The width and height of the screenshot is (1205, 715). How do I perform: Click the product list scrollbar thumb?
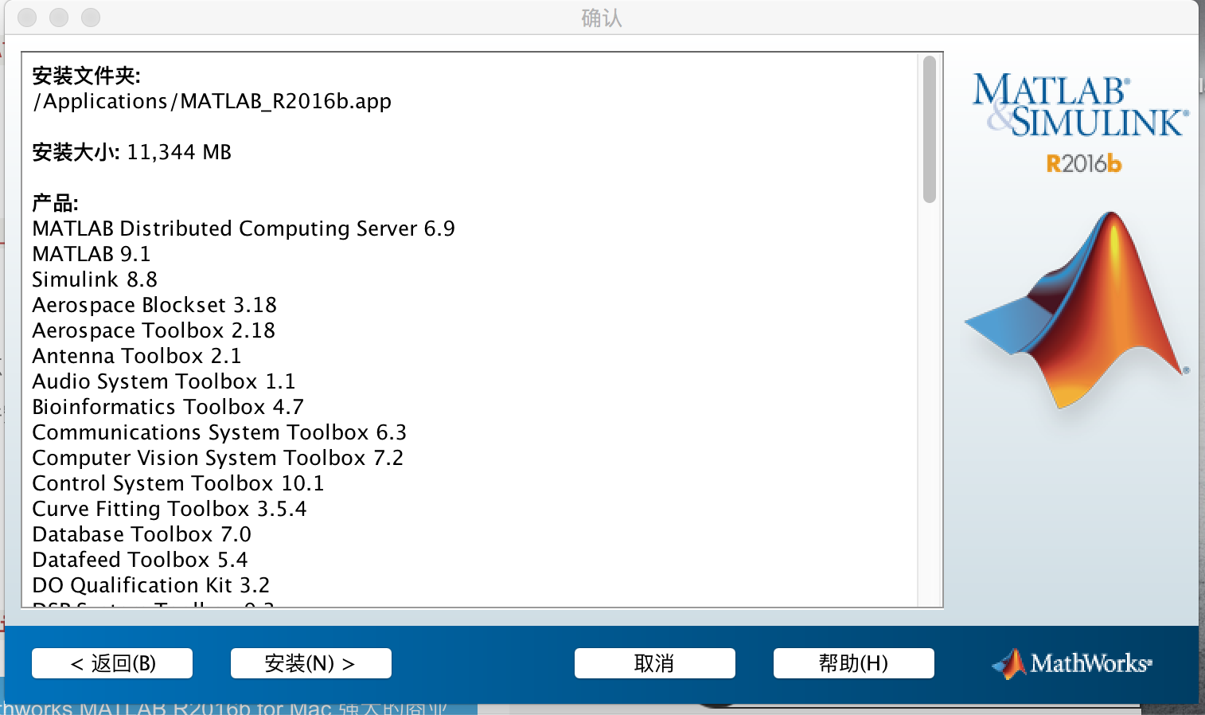pyautogui.click(x=929, y=130)
